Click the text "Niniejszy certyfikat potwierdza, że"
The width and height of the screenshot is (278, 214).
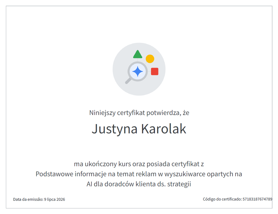tap(139, 113)
